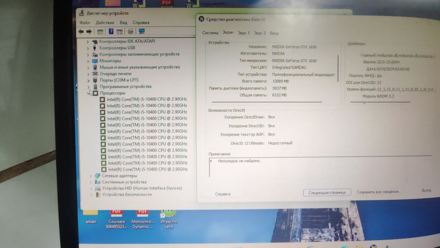Switch to the Экран tab

(228, 33)
